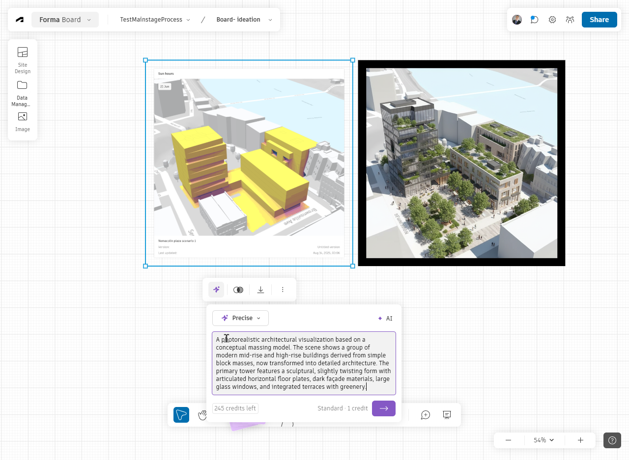
Task: Click the zoom out minus button
Action: click(x=508, y=440)
